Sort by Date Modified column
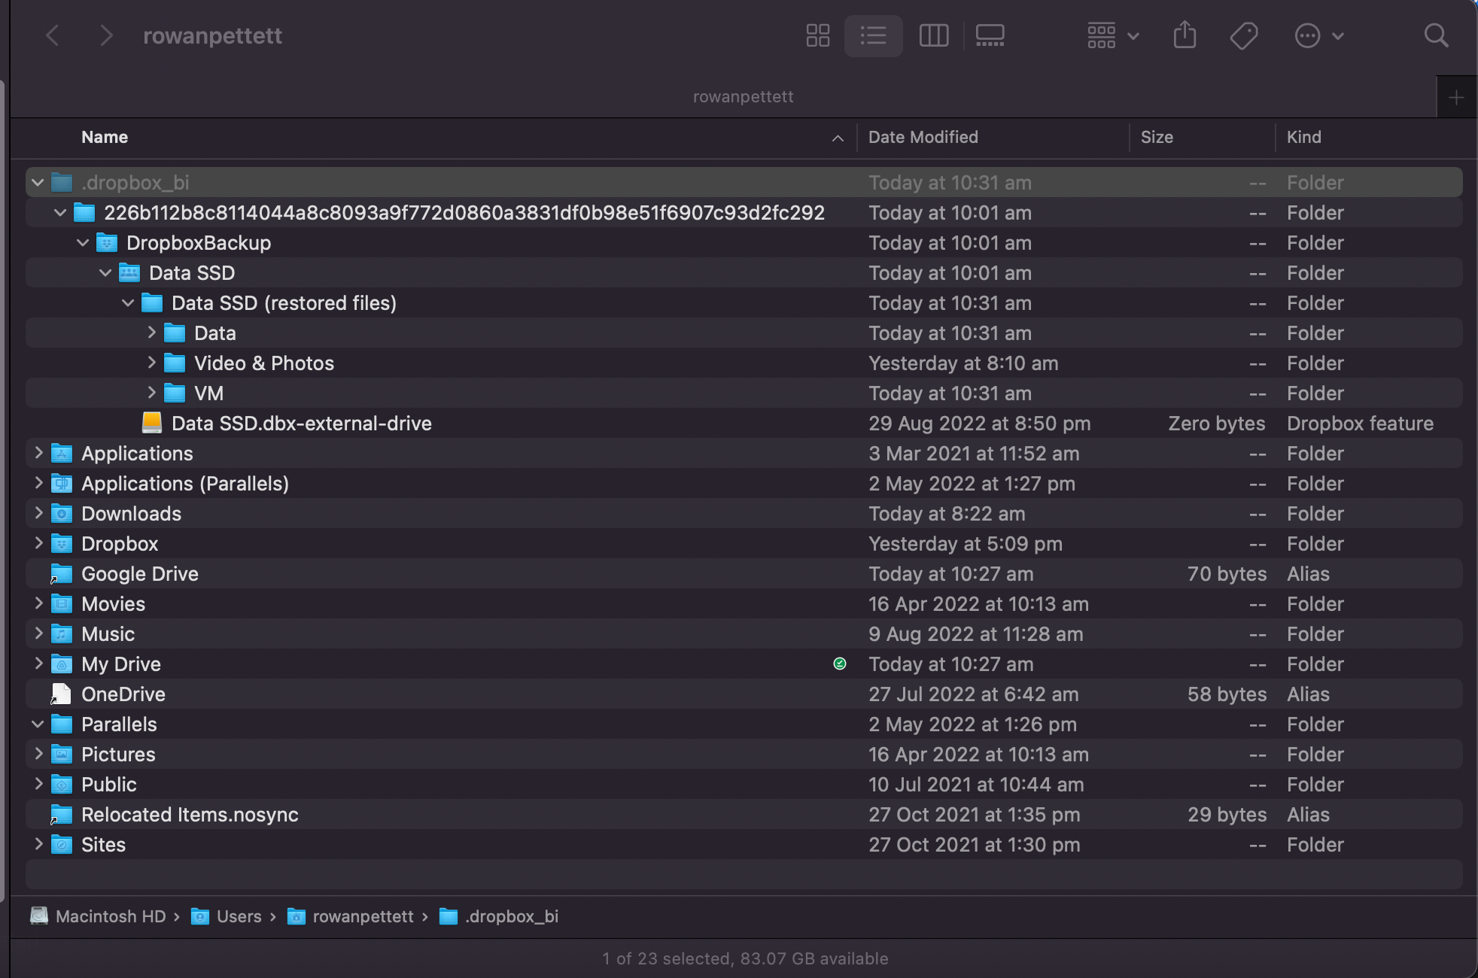This screenshot has height=978, width=1478. [x=923, y=137]
